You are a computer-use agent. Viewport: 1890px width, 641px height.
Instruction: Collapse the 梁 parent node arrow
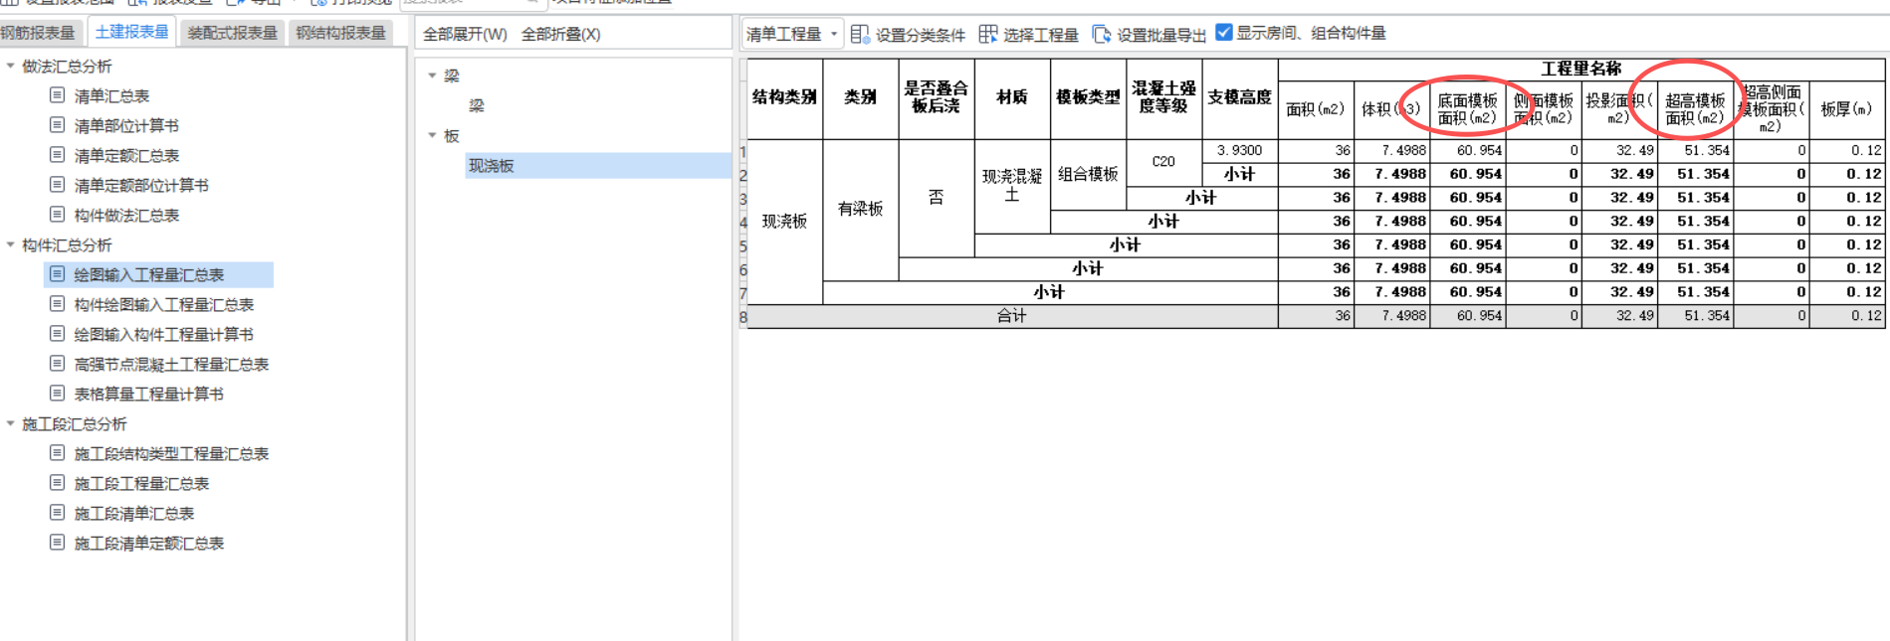(x=432, y=76)
